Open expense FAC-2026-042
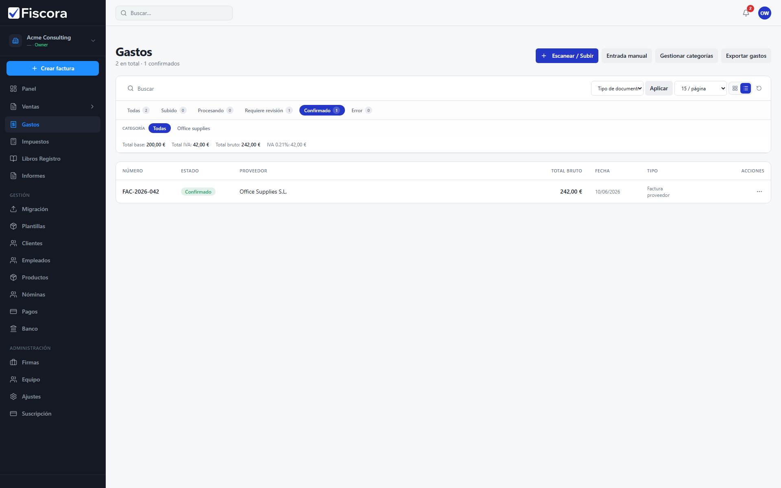Screen dimensions: 781x488 (x=141, y=192)
